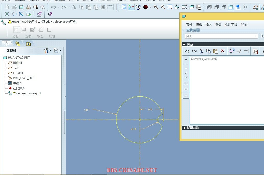Toggle datum planes display icon

256,7
